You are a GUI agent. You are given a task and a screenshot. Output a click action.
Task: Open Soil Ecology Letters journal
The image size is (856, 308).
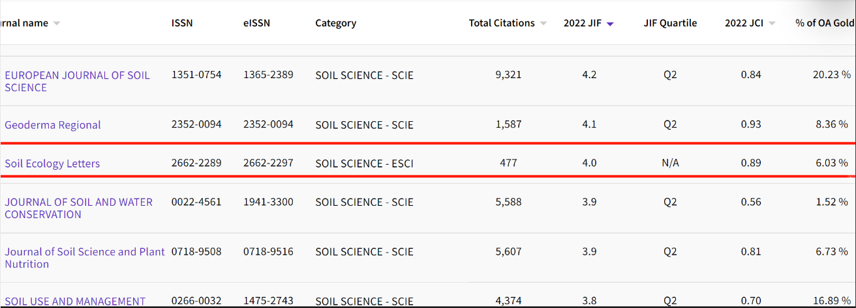coord(52,163)
